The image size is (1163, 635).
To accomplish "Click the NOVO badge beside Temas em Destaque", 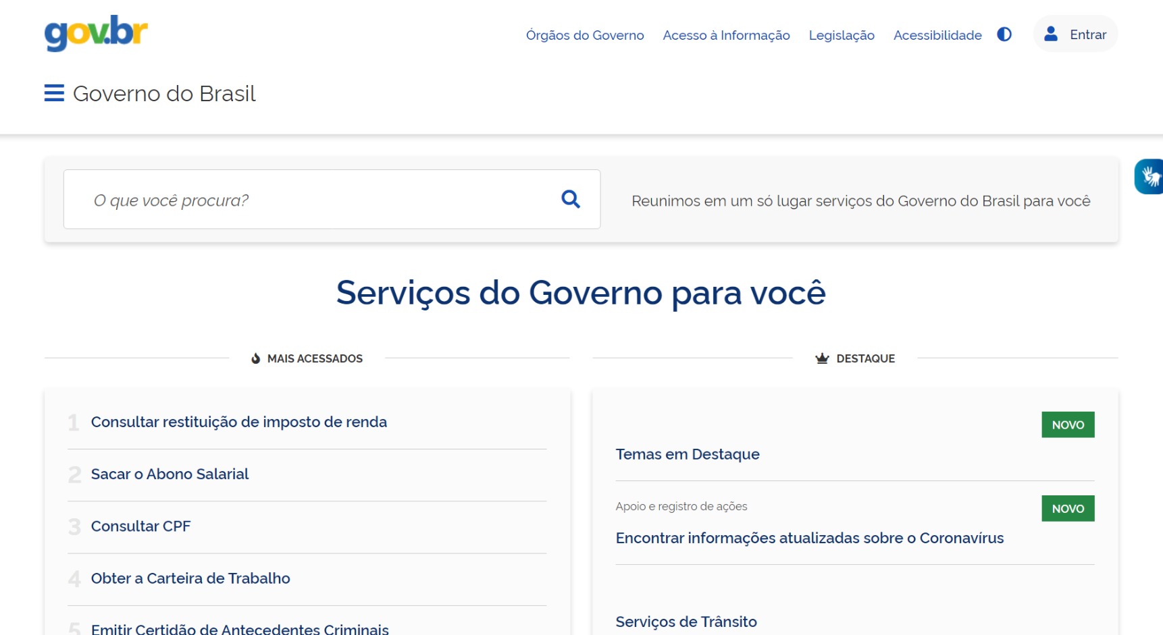I will [1068, 424].
